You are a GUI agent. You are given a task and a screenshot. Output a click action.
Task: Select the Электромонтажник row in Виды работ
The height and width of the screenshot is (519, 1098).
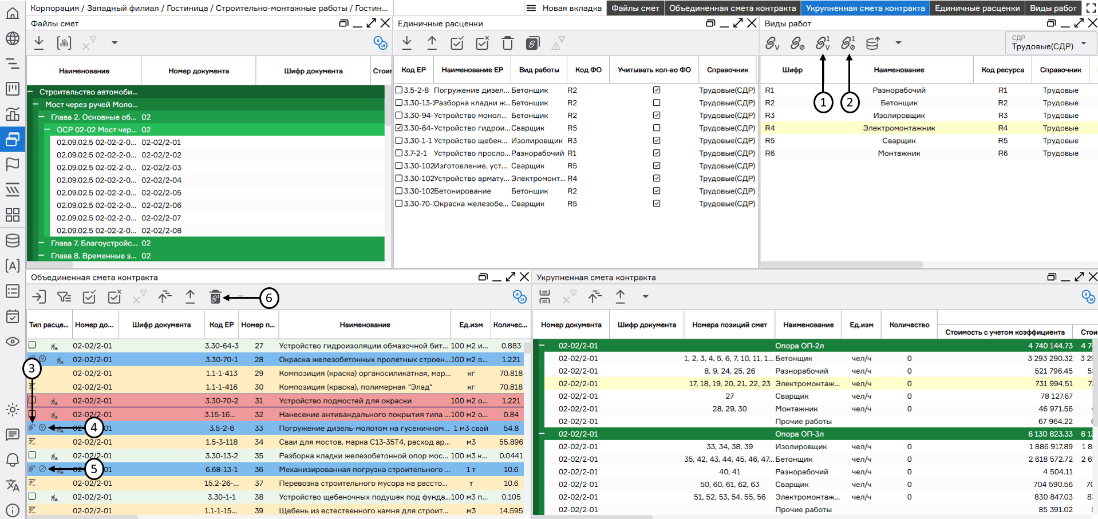pos(898,128)
